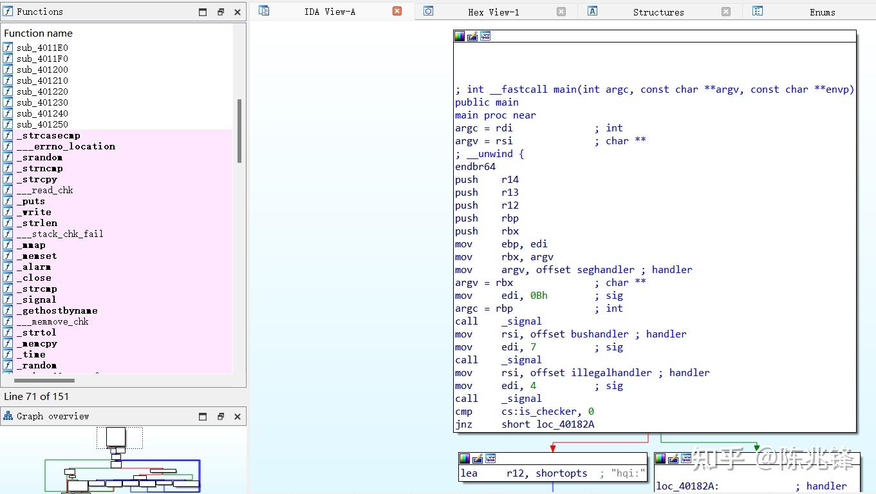Screen dimensions: 876x494
Task: Close the Hex View-1 tab
Action: coord(561,11)
